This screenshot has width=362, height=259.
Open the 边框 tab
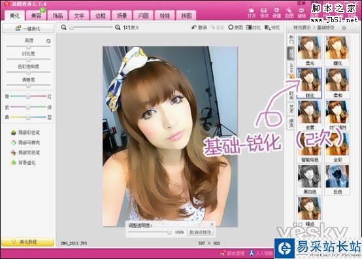101,16
